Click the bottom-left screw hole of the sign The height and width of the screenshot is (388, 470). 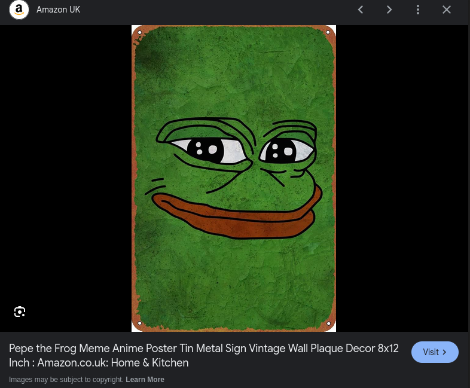click(139, 324)
